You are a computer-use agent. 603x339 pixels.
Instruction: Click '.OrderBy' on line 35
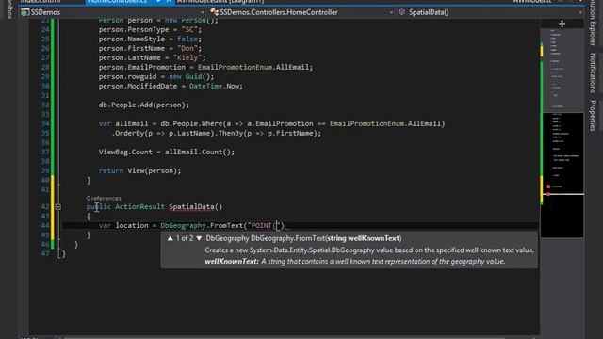coord(129,134)
